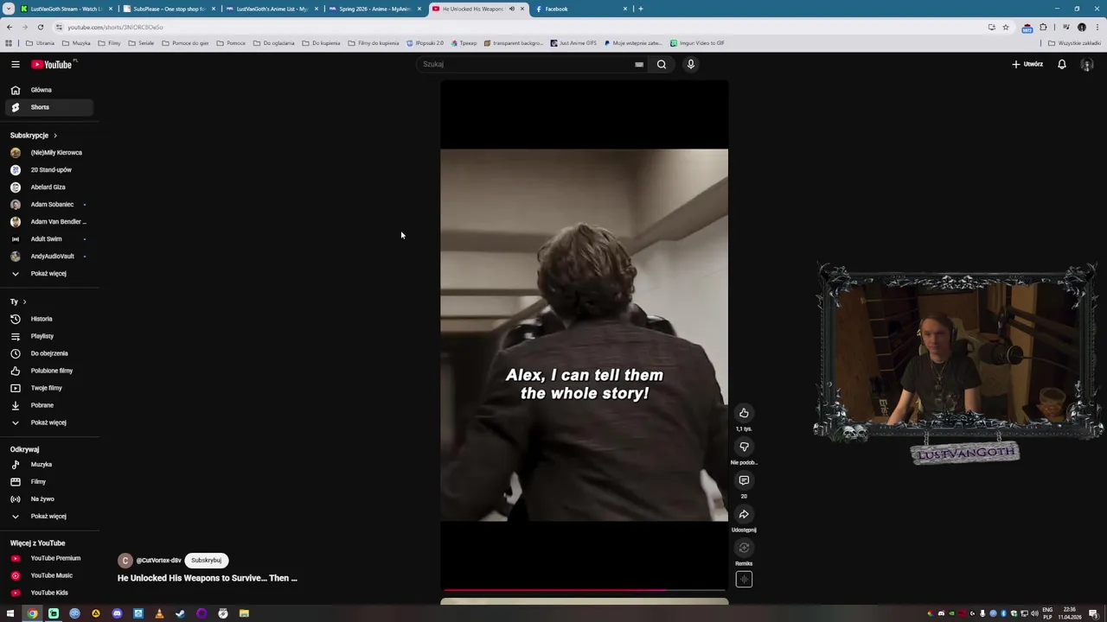Open VLC from the taskbar

159,613
